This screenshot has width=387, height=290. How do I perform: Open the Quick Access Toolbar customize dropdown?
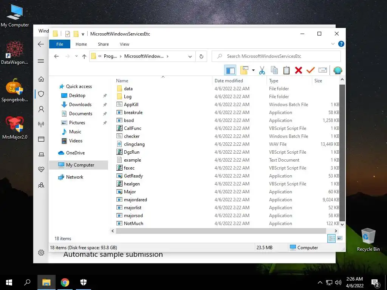click(x=83, y=34)
